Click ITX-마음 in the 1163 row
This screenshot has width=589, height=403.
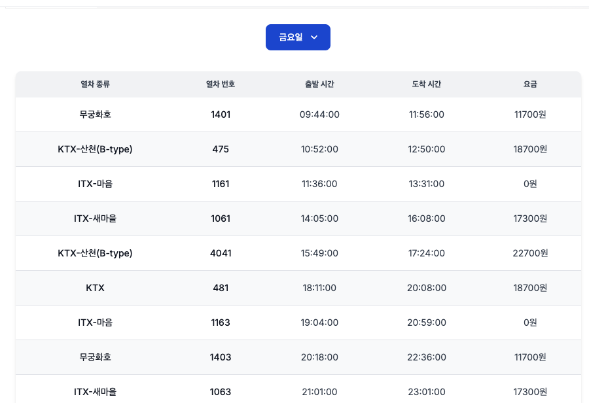[95, 323]
